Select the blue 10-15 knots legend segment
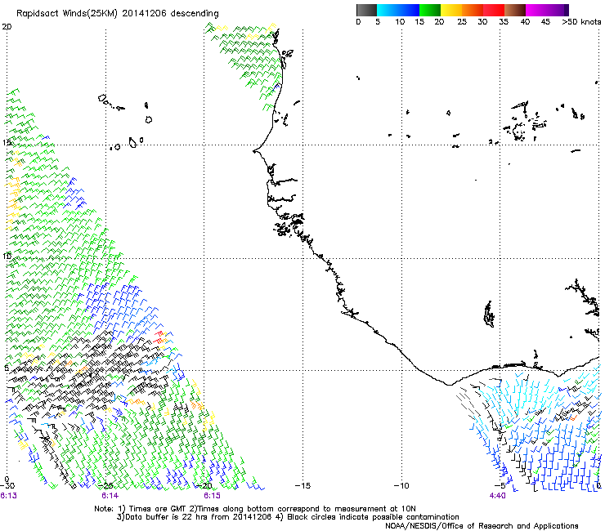Screen dimensions: 605x531 click(x=409, y=10)
